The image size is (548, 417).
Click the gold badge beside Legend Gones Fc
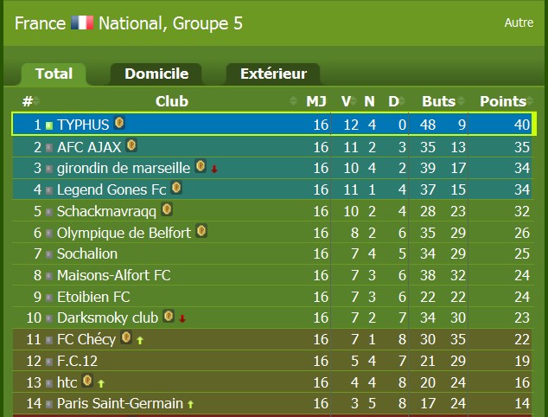tap(176, 188)
